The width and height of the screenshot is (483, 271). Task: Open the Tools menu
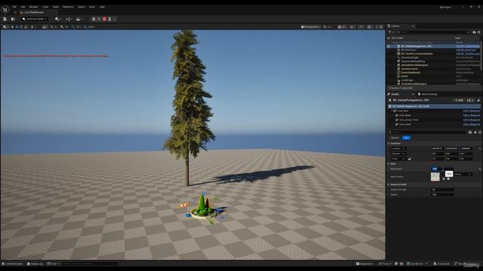(x=45, y=7)
